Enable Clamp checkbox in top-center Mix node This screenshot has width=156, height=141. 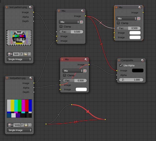(61, 26)
